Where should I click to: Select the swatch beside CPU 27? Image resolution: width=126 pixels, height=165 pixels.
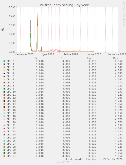(x=4, y=144)
